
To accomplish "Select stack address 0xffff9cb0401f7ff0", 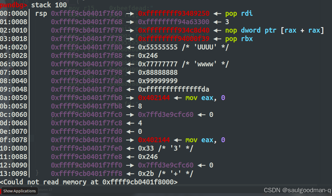I will pyautogui.click(x=87, y=165).
